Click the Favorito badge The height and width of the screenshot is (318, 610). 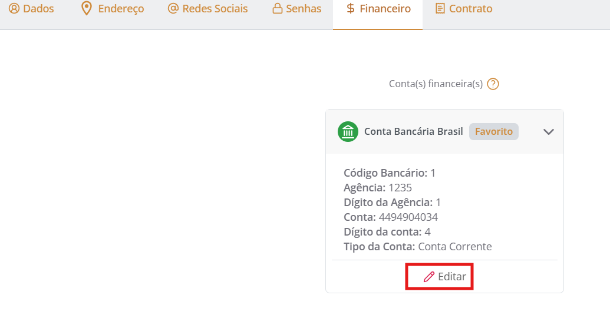click(494, 131)
